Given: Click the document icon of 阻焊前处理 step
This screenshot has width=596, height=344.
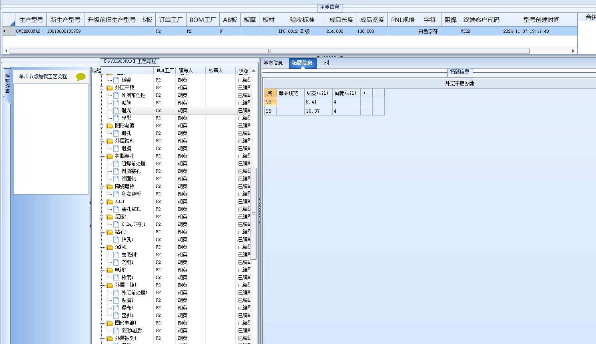Looking at the screenshot, I should tap(116, 163).
